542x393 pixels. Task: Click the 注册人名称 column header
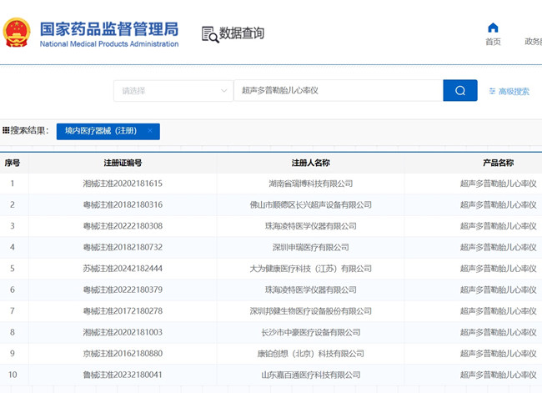pos(310,163)
